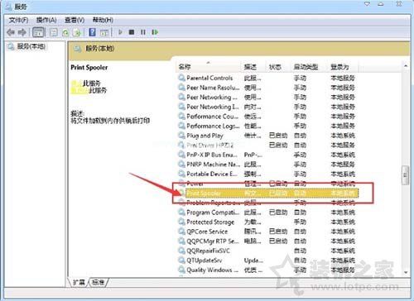Click the scrollbar up arrow in services list
Screen dimensions: 414x301
point(406,65)
